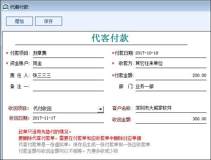Select the 付款项目 field showing 刻章费
The height and width of the screenshot is (160, 211).
pos(68,53)
